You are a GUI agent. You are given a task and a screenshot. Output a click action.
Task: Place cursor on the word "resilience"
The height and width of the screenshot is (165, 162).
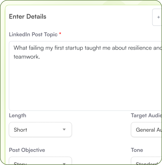click(x=138, y=48)
